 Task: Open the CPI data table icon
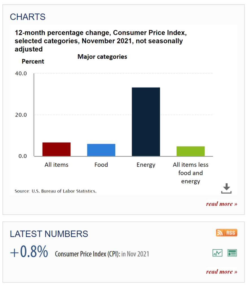pos(232,253)
